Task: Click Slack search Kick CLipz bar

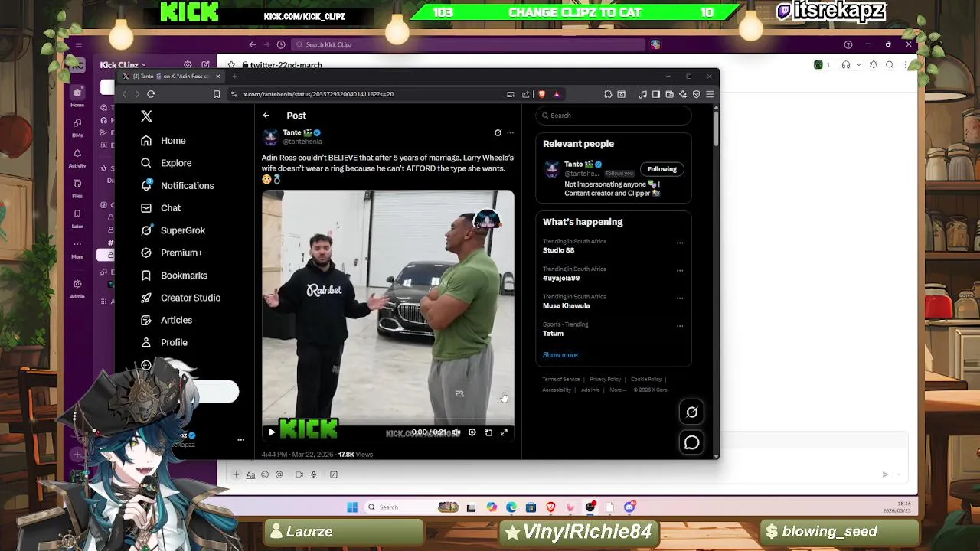Action: tap(468, 44)
